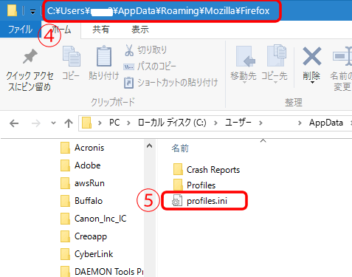Click ローカル ディスク (C:) in the breadcrumb
The height and width of the screenshot is (277, 352).
[172, 123]
